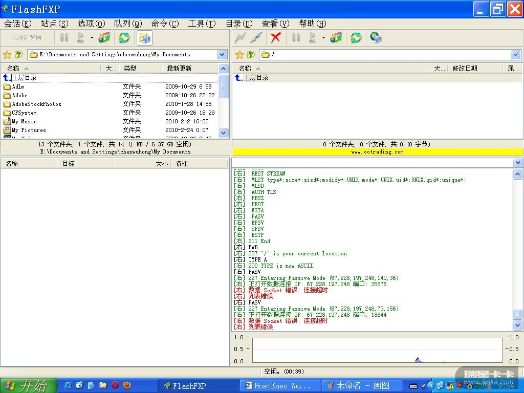524x393 pixels.
Task: Click the remote globe icon in the toolbar
Action: tap(376, 37)
